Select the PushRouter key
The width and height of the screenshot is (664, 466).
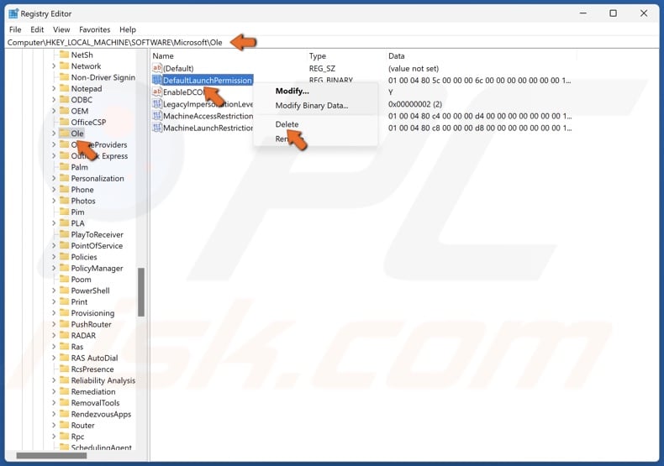(x=91, y=324)
